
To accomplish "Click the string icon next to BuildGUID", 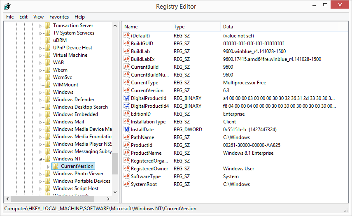I will point(127,43).
